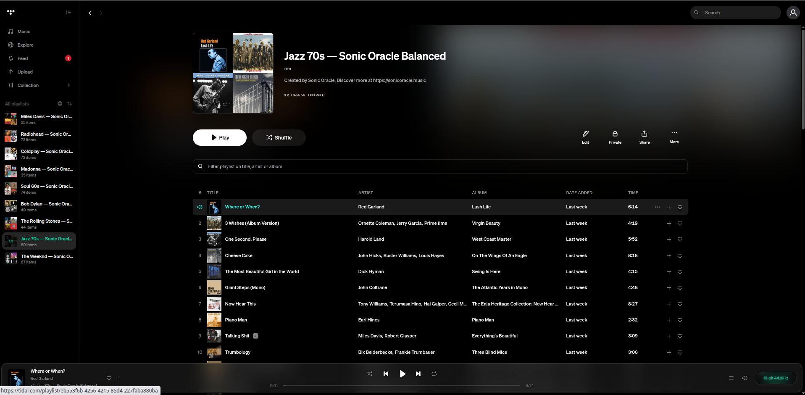
Task: Seek on the playback progress bar
Action: pyautogui.click(x=402, y=385)
